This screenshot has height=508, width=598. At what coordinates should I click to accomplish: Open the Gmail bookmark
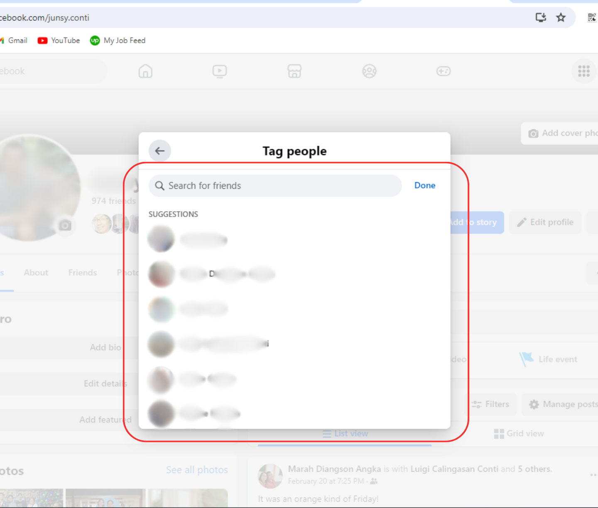point(14,40)
